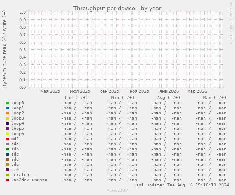Select the sdd legend label
The image size is (235, 195).
15,159
